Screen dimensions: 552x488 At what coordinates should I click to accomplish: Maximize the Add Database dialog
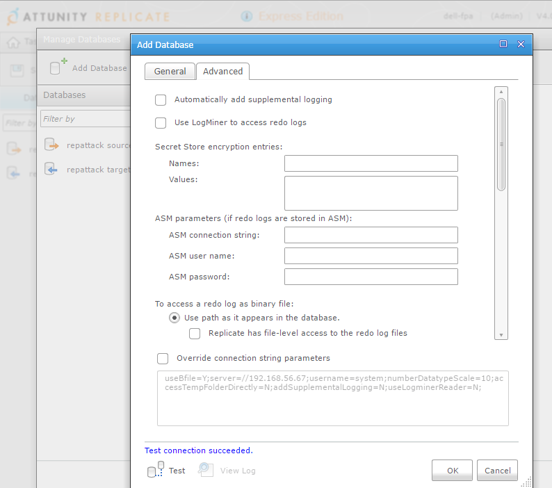[x=503, y=44]
